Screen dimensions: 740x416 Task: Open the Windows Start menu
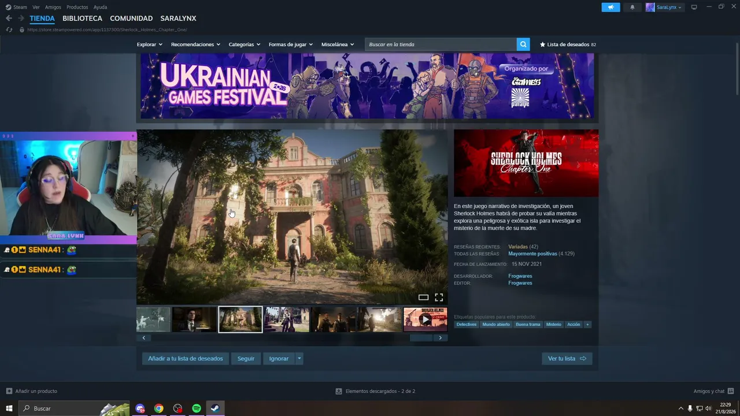pyautogui.click(x=9, y=408)
